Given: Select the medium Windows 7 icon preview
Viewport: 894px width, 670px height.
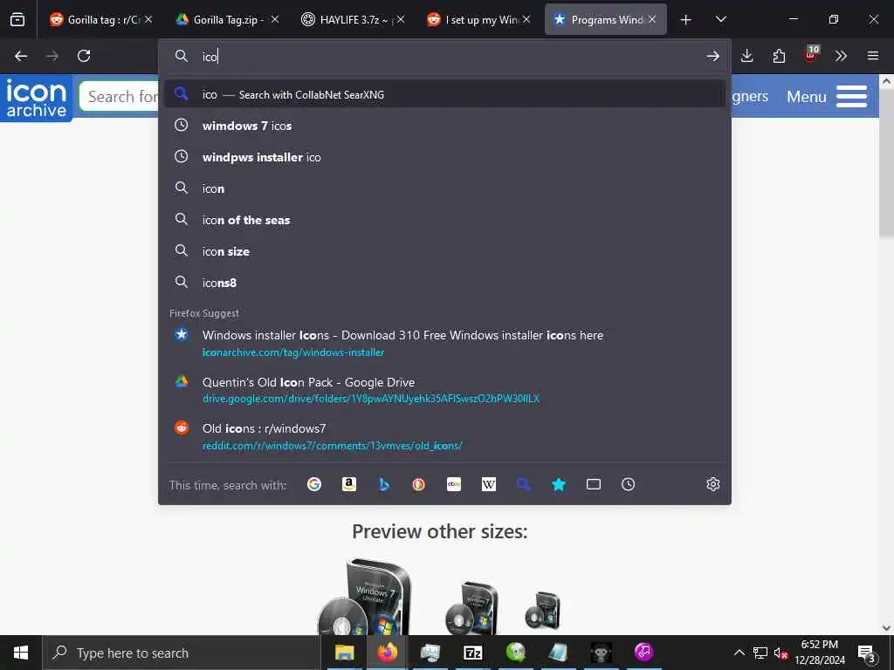Looking at the screenshot, I should pyautogui.click(x=472, y=607).
